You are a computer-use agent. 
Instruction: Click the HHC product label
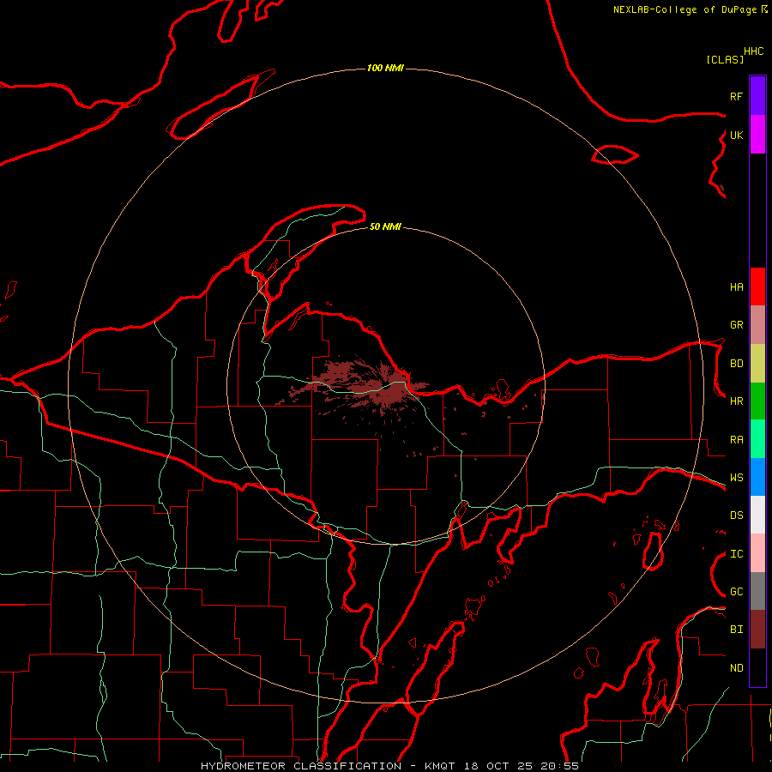pyautogui.click(x=753, y=51)
